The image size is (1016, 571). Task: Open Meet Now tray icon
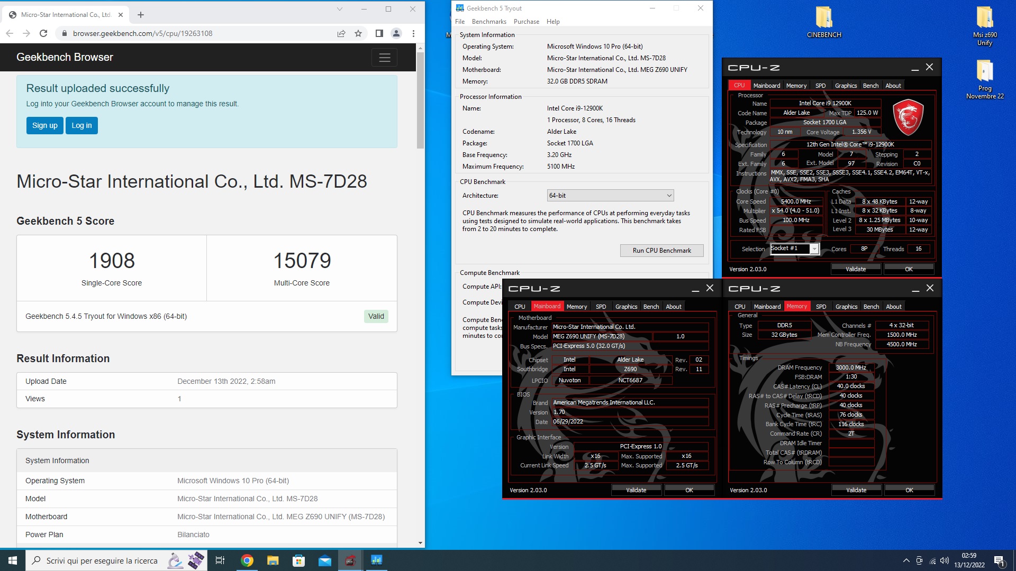coord(919,560)
